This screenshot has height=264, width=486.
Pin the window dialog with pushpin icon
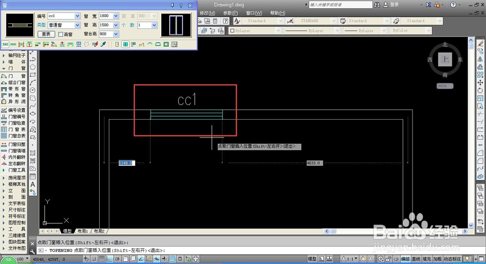pos(173,5)
